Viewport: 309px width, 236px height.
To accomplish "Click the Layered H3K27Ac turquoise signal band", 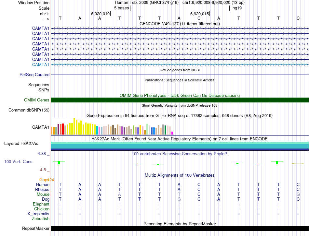I will pyautogui.click(x=180, y=146).
